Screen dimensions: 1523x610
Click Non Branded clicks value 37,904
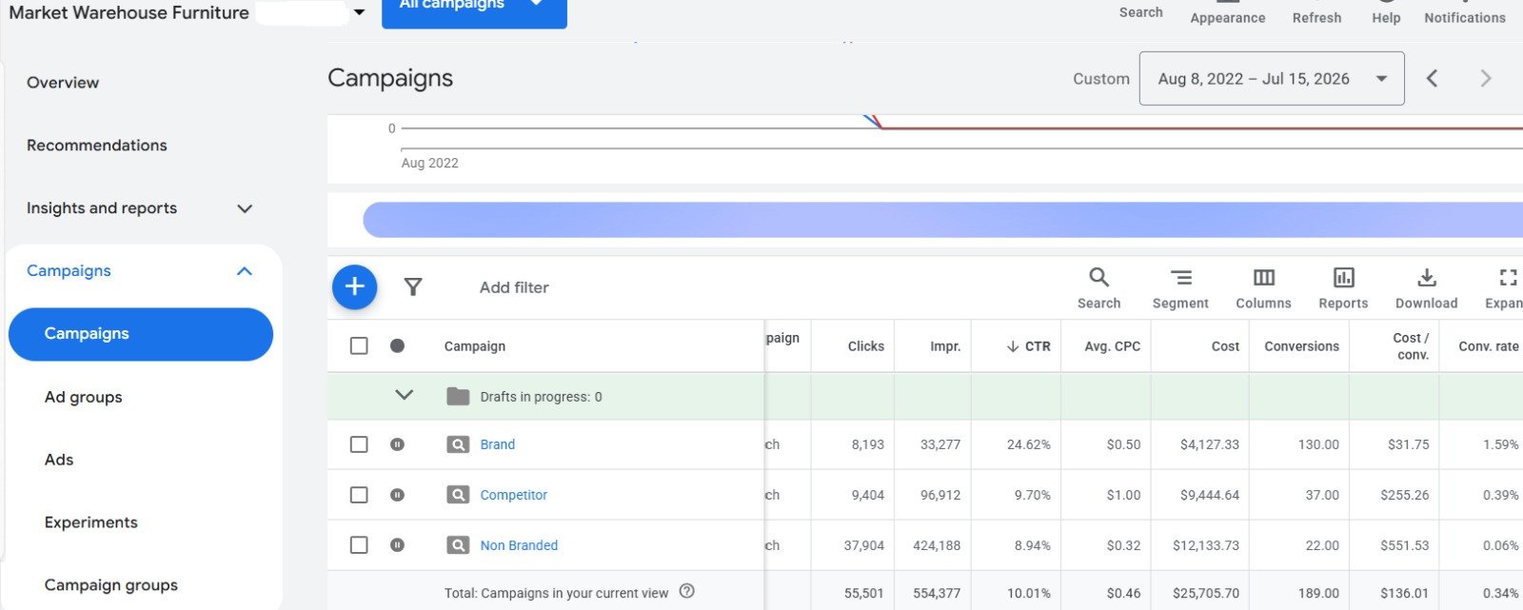tap(864, 545)
